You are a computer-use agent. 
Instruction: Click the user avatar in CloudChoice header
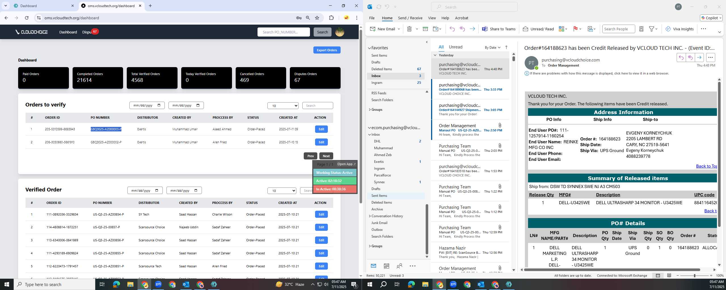[340, 32]
